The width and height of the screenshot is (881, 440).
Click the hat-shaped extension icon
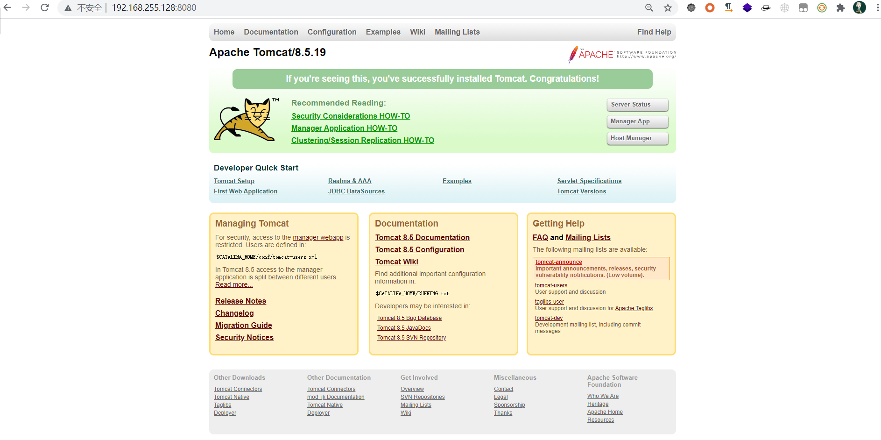click(x=766, y=7)
